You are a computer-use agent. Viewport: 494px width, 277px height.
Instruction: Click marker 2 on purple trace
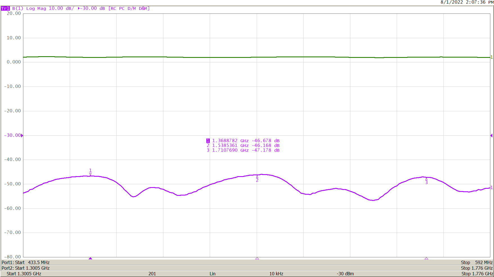coord(257,178)
